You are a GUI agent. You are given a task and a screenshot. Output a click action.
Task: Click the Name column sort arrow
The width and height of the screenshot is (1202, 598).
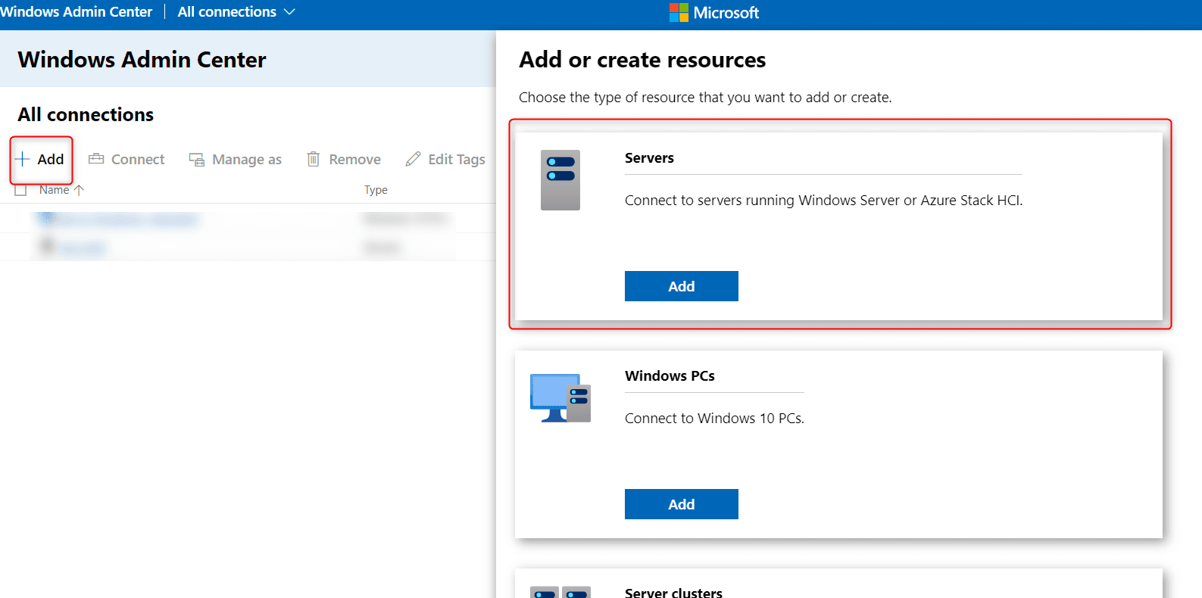coord(79,190)
